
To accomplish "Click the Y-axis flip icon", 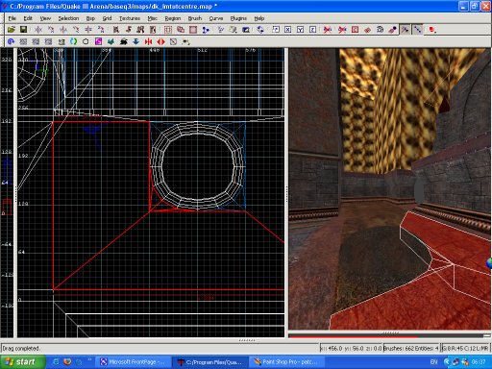I will 63,30.
